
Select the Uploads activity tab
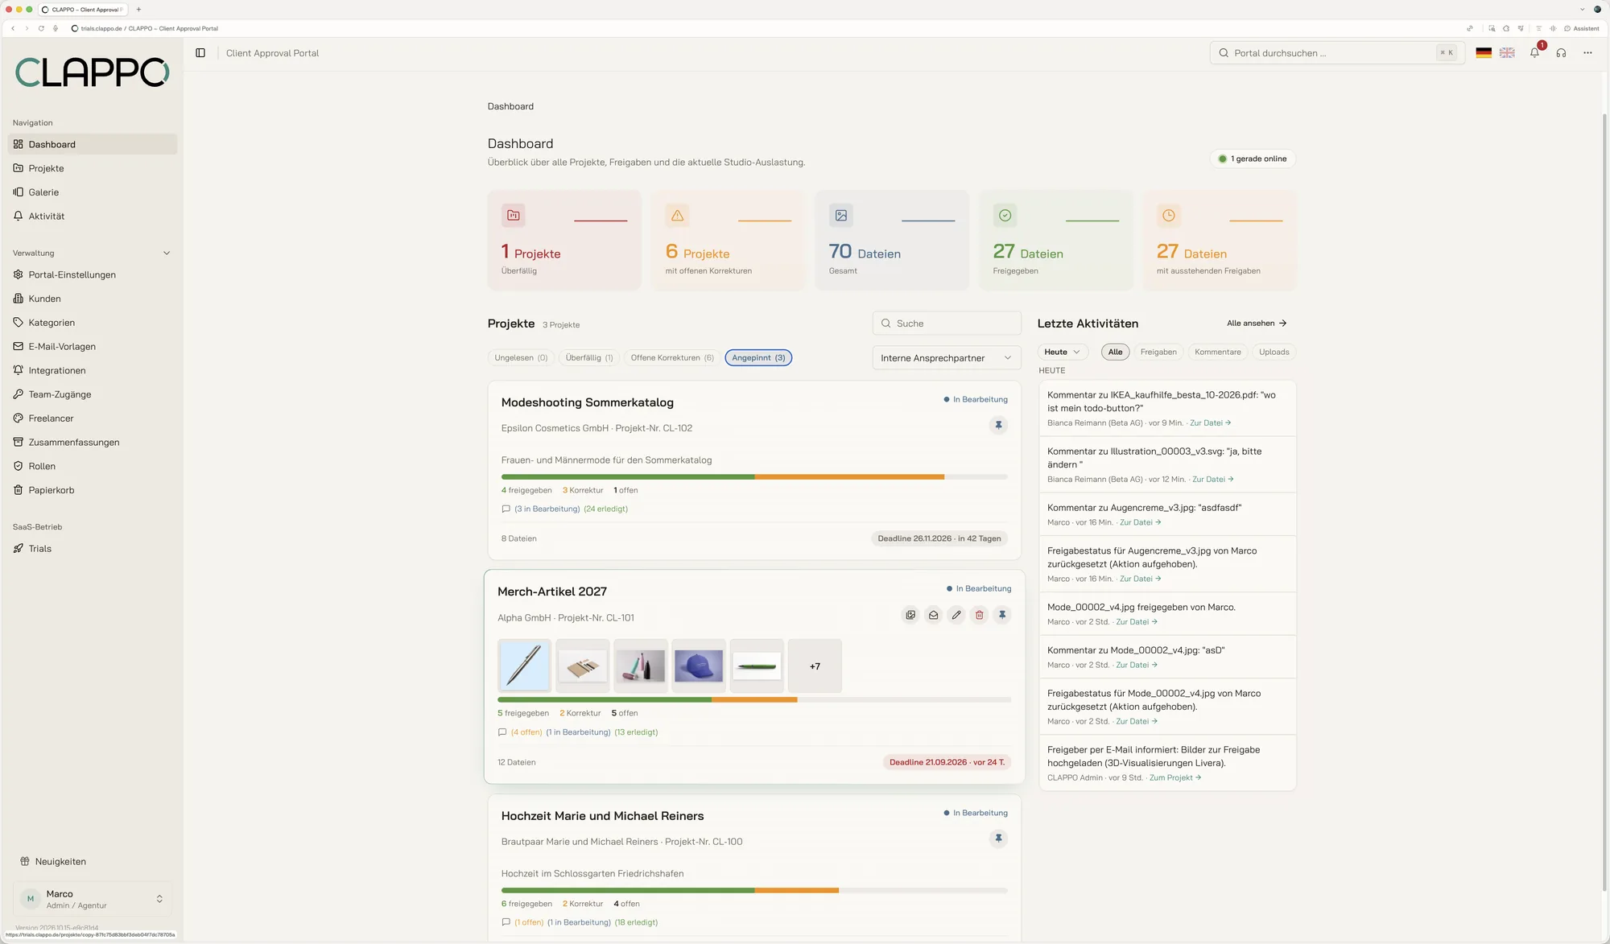(1274, 352)
